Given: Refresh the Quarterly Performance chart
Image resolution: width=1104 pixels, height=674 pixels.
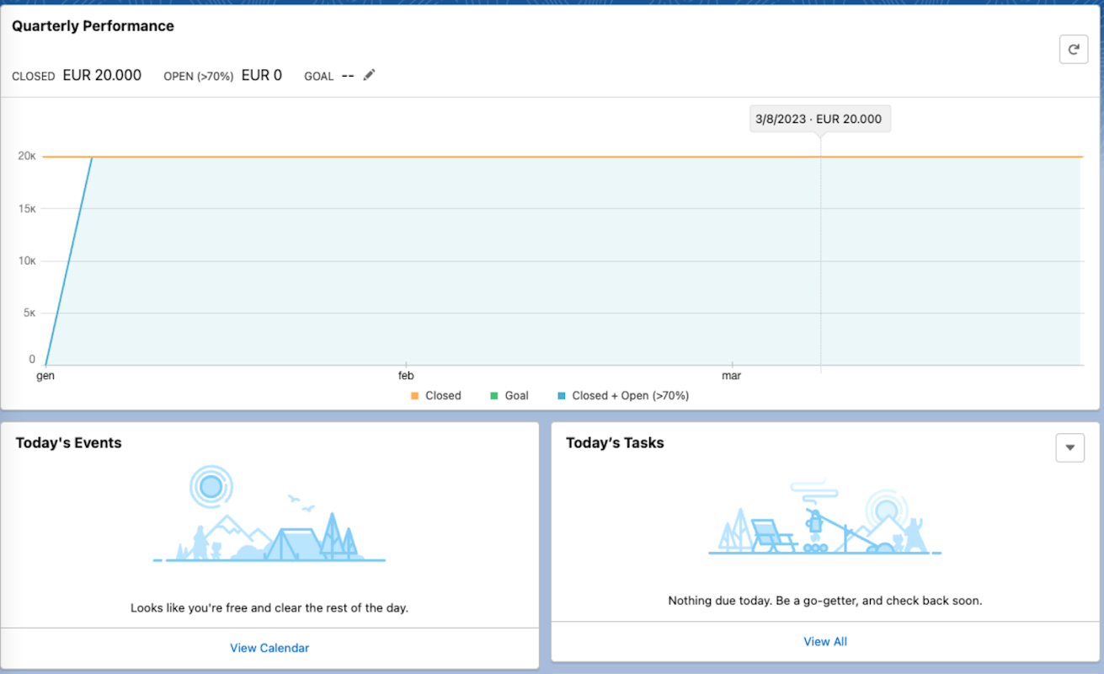Looking at the screenshot, I should click(1073, 50).
